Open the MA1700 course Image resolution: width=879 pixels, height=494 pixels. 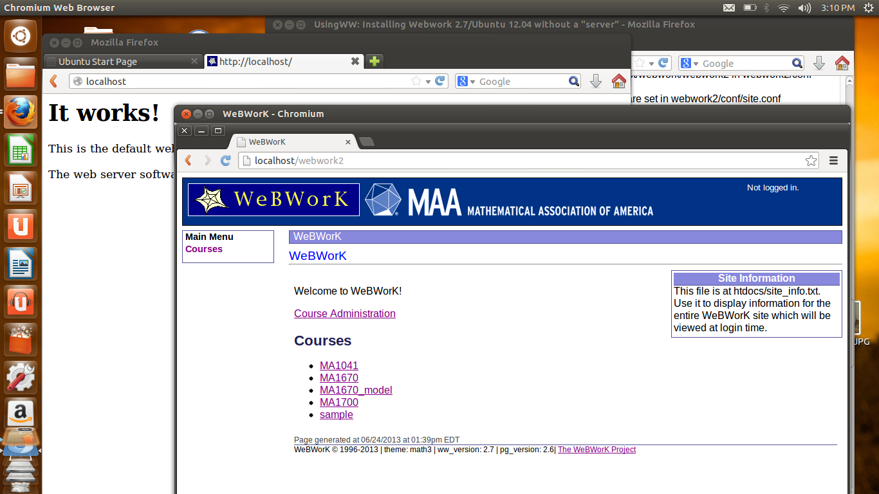pos(339,402)
